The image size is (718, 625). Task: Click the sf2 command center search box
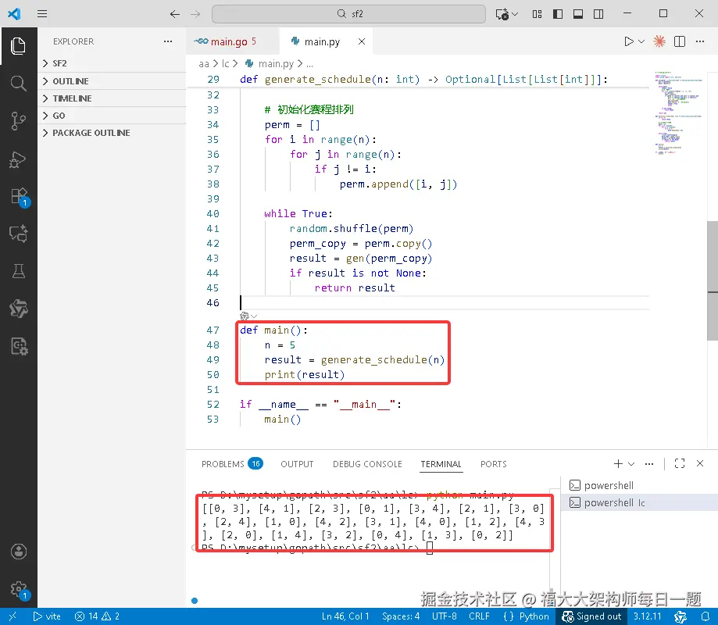348,14
